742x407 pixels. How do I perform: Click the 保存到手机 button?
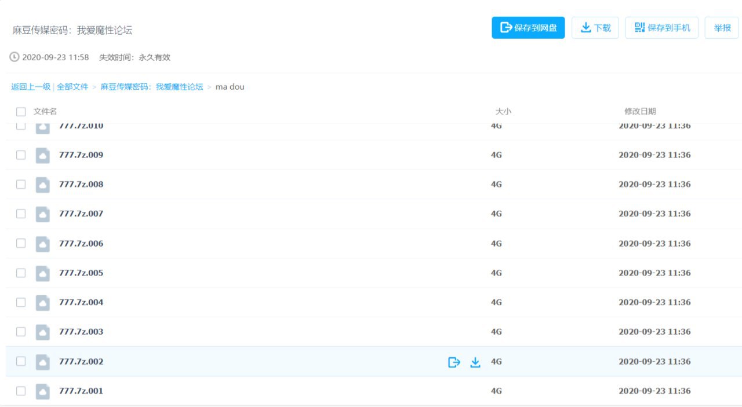point(662,28)
